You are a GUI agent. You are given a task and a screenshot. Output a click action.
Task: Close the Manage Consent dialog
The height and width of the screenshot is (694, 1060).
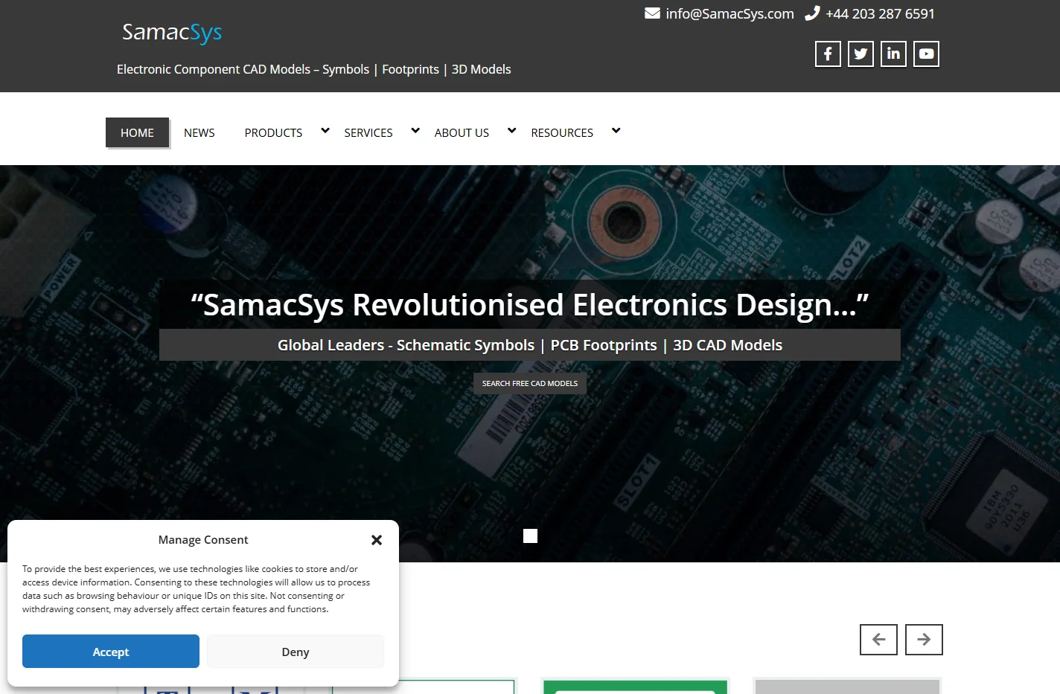point(377,540)
